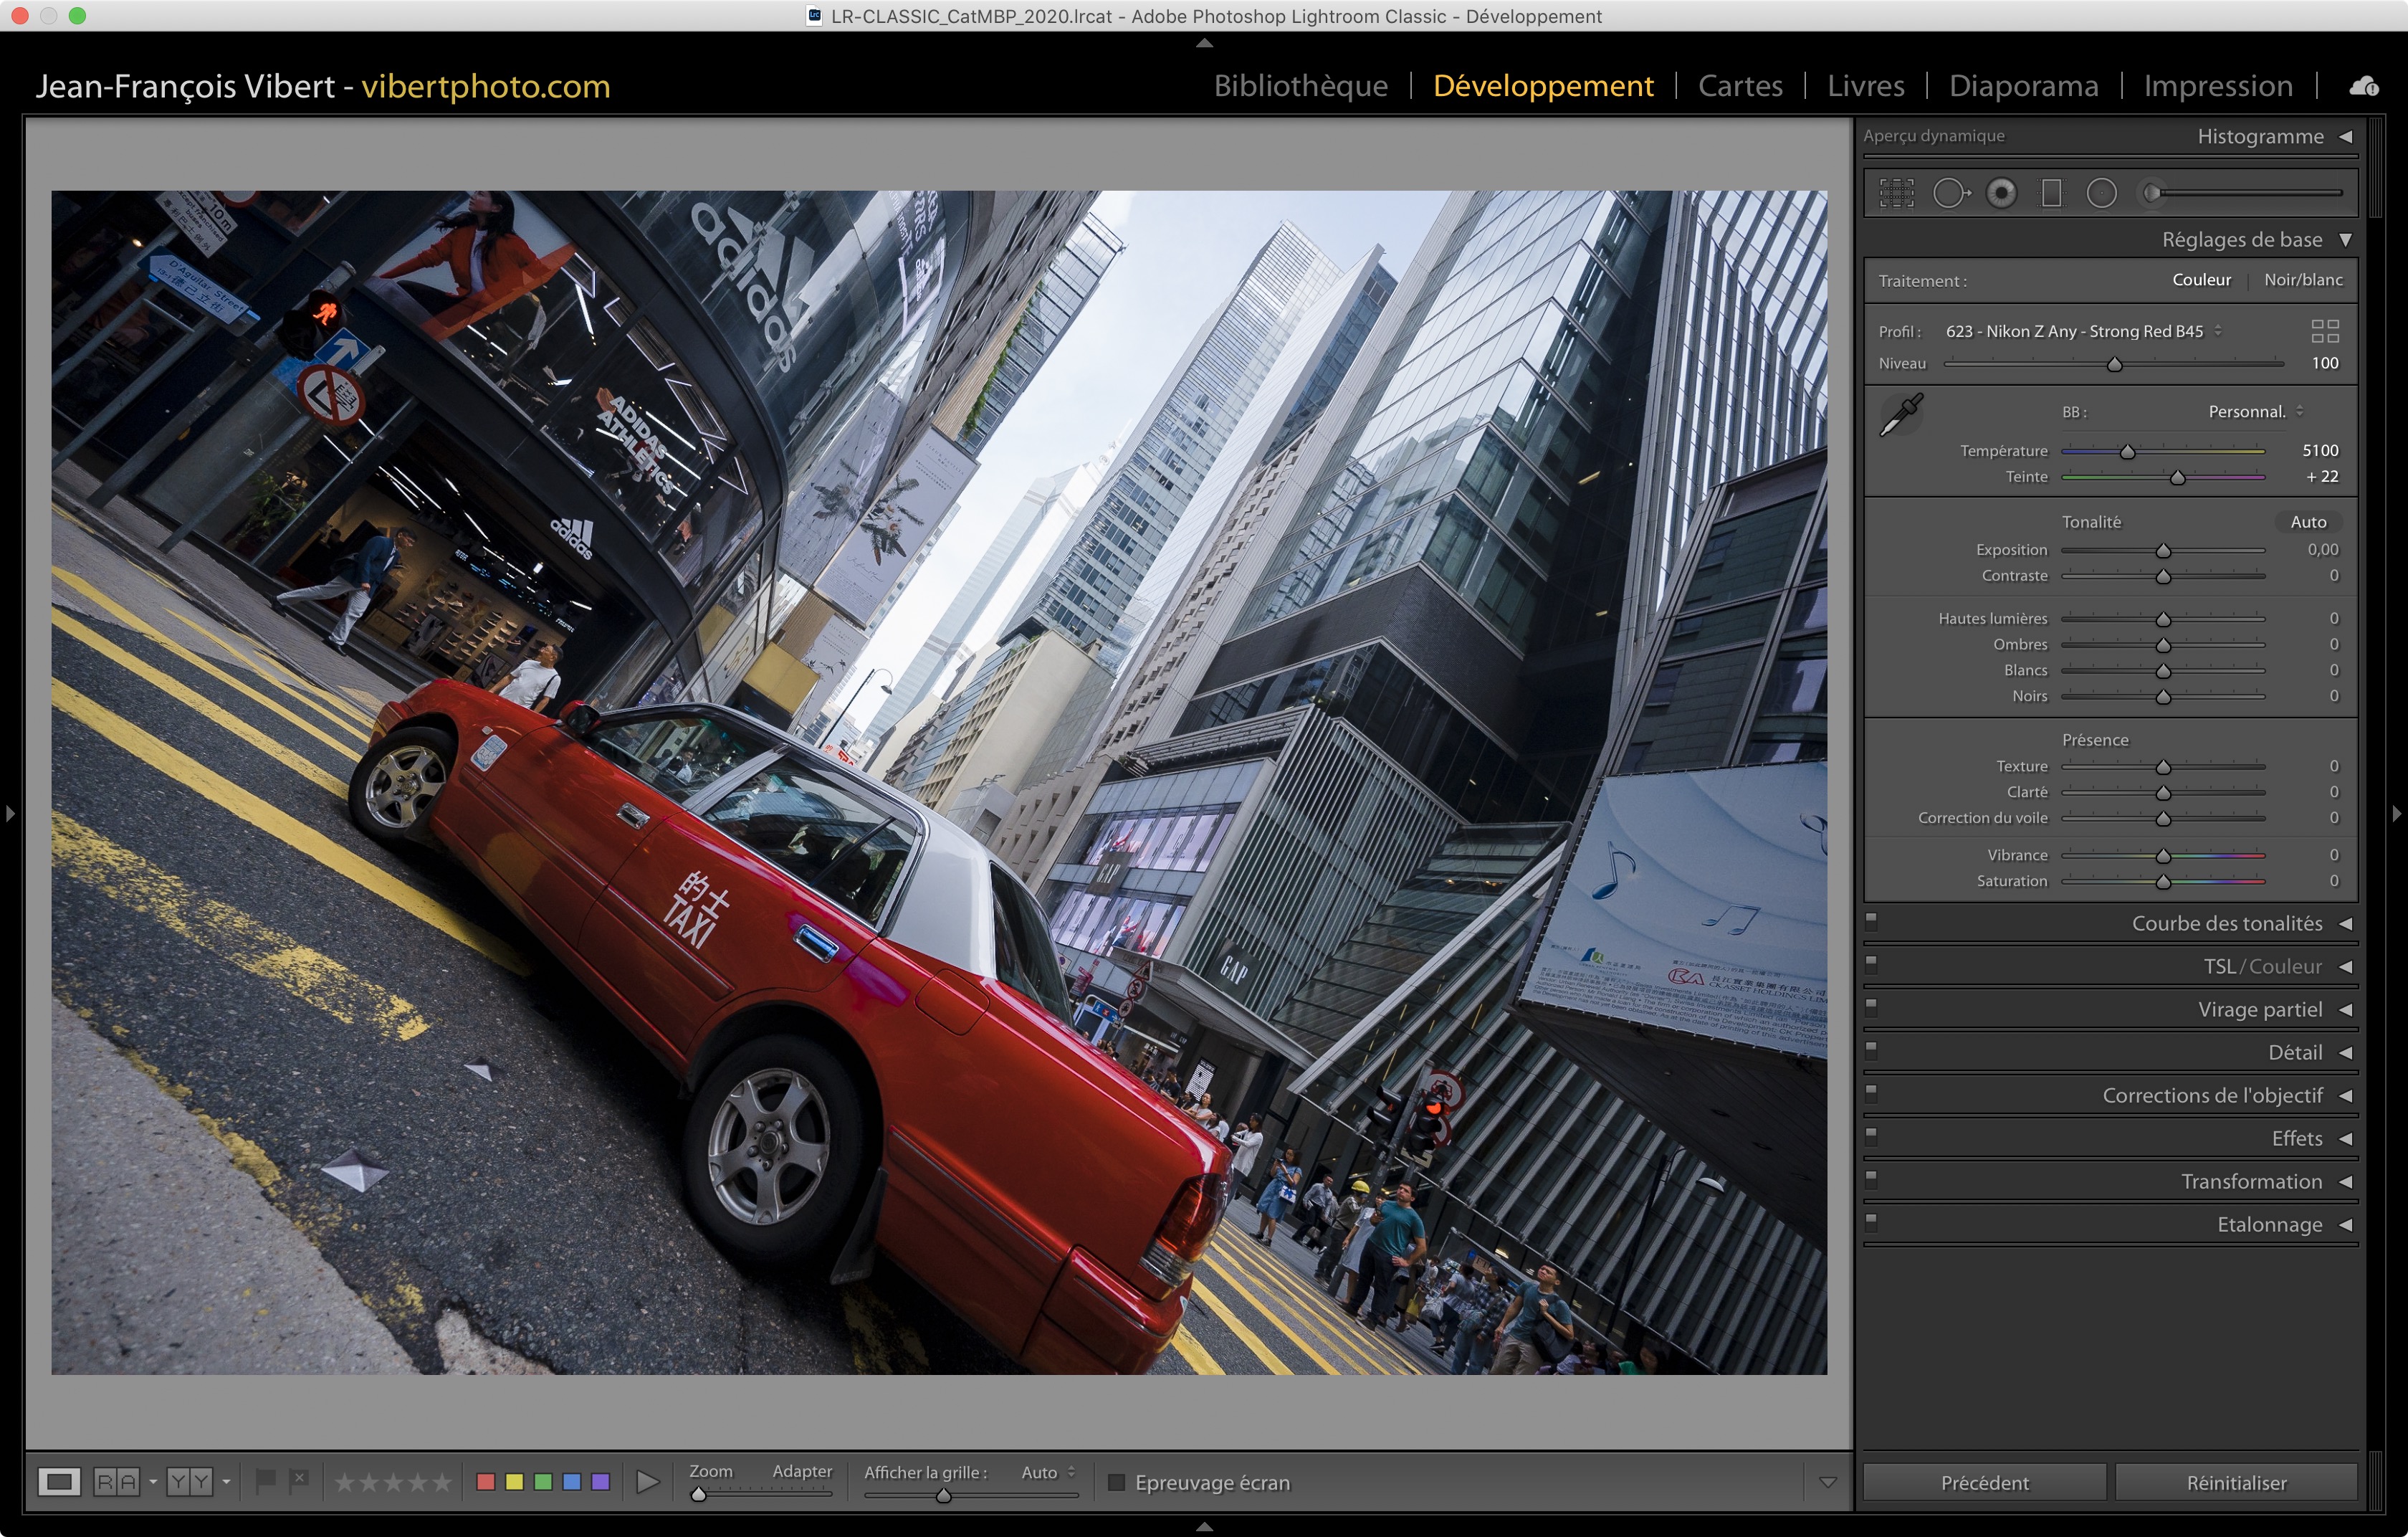
Task: Pick the white balance eyedropper tool
Action: pyautogui.click(x=1901, y=414)
